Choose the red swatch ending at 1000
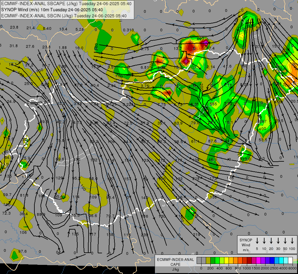The image size is (298, 274). coord(245,261)
